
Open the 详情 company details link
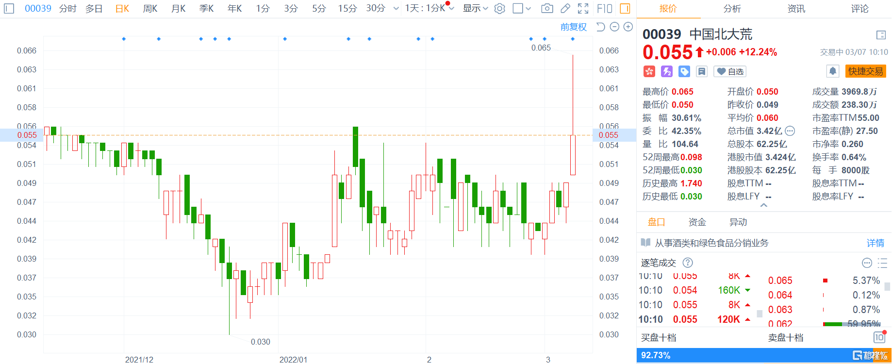[875, 243]
